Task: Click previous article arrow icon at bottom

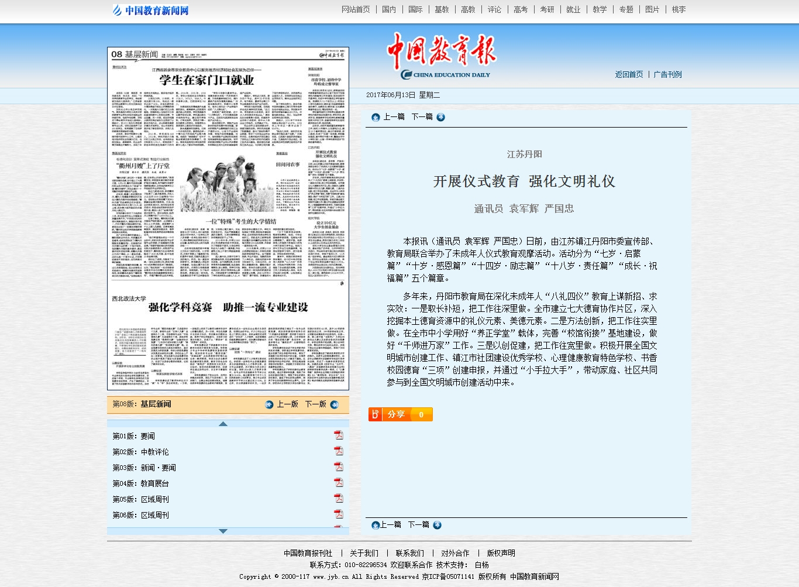Action: [376, 525]
